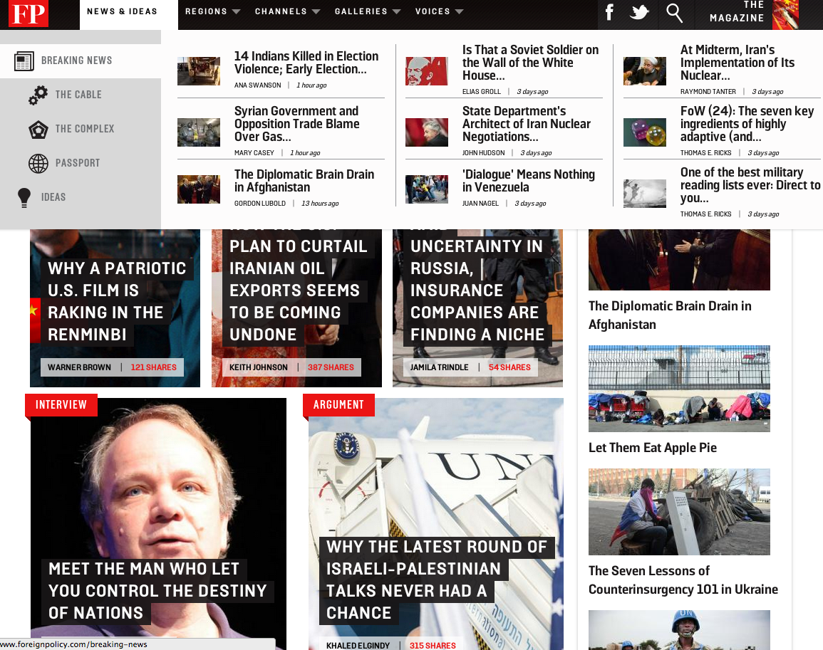823x650 pixels.
Task: Expand the Galleries dropdown menu
Action: [368, 11]
